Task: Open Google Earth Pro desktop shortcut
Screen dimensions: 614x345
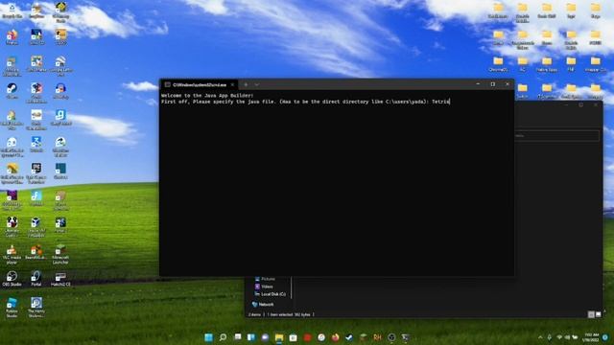Action: (60, 66)
